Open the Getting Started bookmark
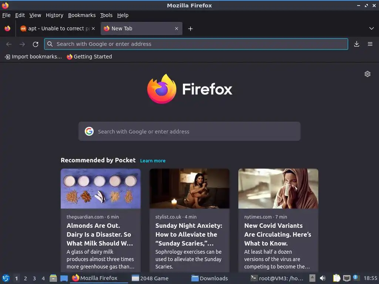Image resolution: width=379 pixels, height=284 pixels. [90, 57]
